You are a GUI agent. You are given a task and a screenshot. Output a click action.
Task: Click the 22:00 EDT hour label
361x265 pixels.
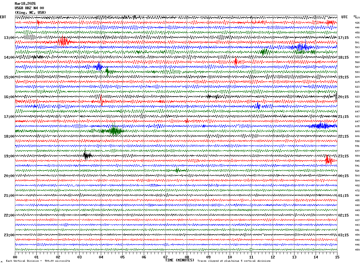click(9, 215)
